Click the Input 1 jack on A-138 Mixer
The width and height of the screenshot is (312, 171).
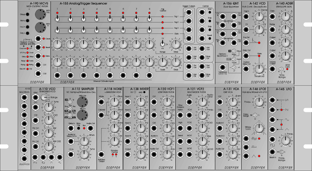coord(128,102)
